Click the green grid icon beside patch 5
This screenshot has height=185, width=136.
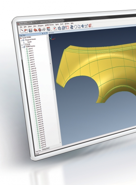(28, 58)
